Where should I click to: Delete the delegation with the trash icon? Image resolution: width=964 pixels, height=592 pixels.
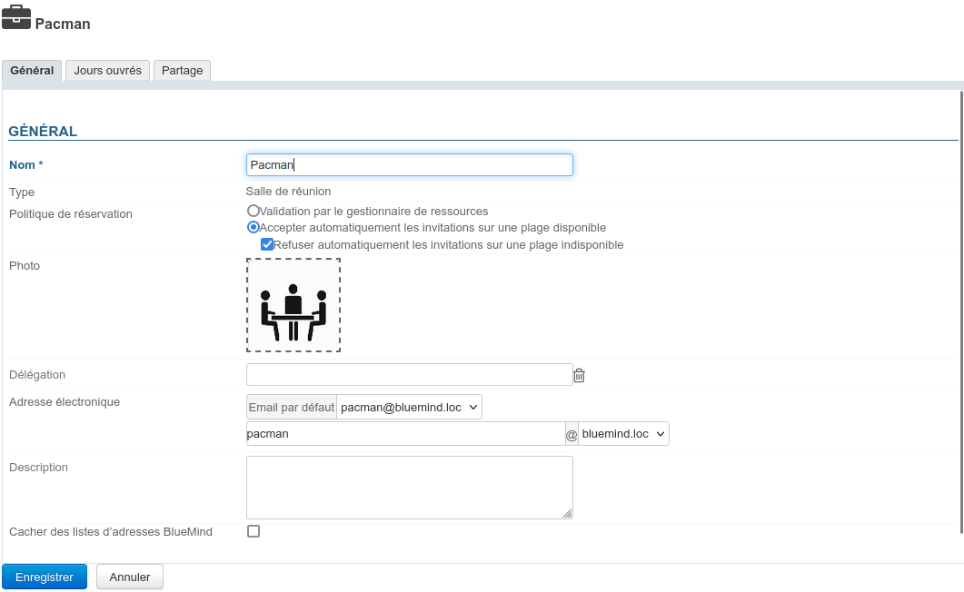(x=579, y=375)
